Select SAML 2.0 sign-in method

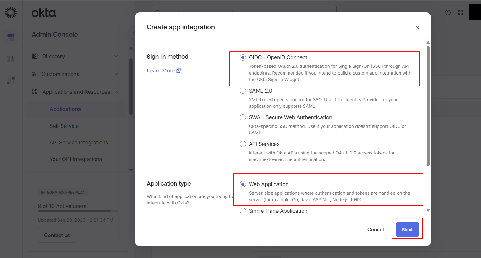[243, 91]
